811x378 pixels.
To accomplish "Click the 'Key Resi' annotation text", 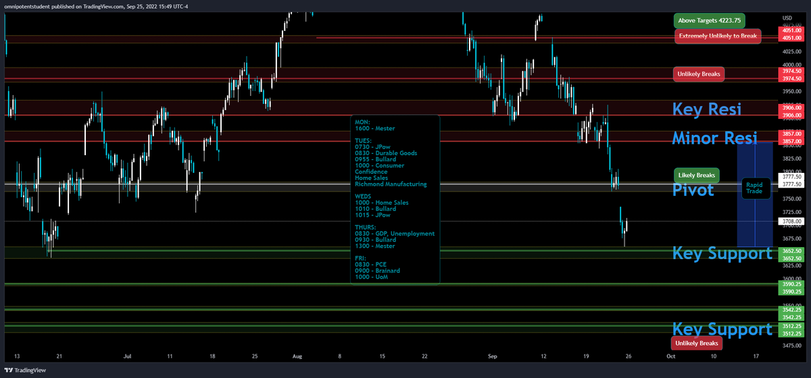I will pyautogui.click(x=706, y=109).
